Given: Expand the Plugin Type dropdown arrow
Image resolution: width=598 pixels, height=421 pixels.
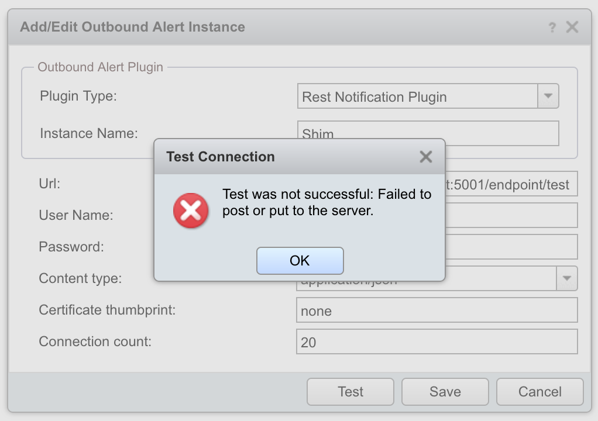Looking at the screenshot, I should pos(548,96).
